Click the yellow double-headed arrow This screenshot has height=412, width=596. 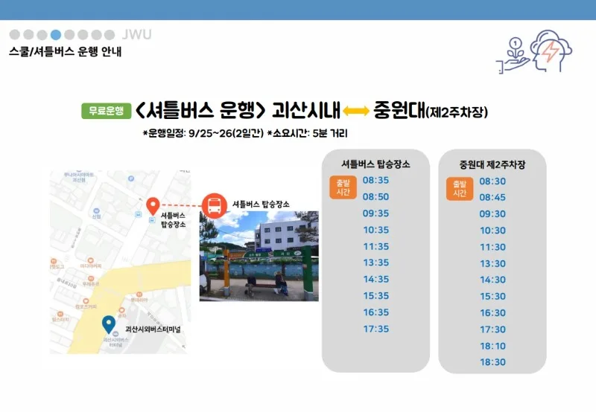point(356,111)
